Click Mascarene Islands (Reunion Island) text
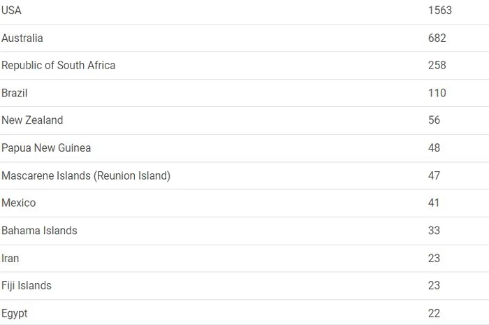This screenshot has width=489, height=325. (86, 175)
